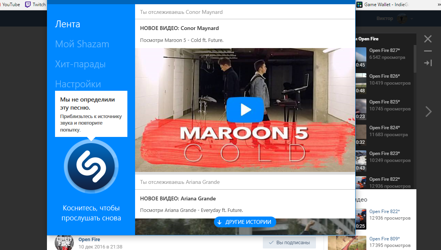Click post date 10 дек 2016 в 21:38
Screen dimensions: 441x250
[100, 247]
